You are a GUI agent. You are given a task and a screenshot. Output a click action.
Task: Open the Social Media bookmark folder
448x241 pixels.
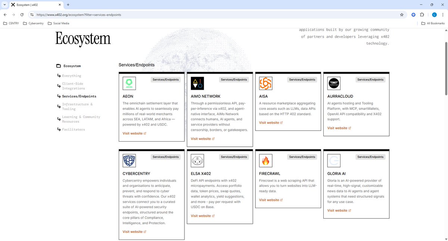coord(58,23)
